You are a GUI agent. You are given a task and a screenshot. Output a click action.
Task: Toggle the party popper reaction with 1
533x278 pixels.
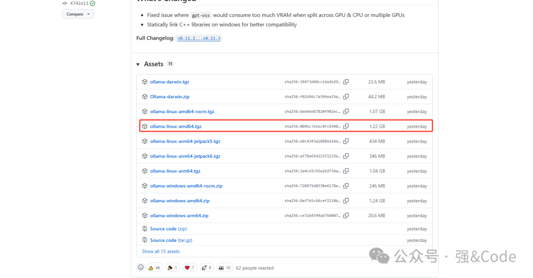(x=172, y=268)
